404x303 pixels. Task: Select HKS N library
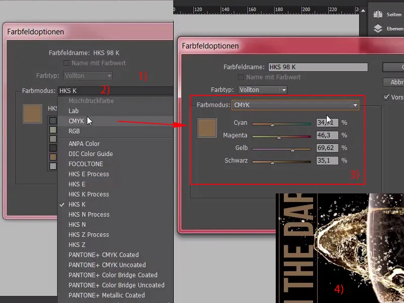pyautogui.click(x=77, y=225)
